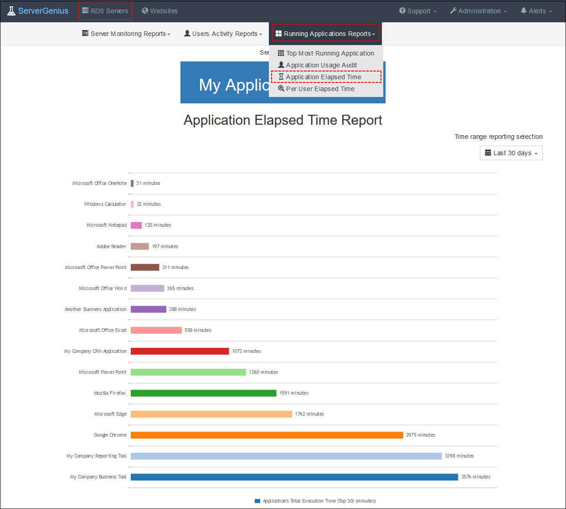566x509 pixels.
Task: Click the My Company Business Tool label
Action: (98, 477)
